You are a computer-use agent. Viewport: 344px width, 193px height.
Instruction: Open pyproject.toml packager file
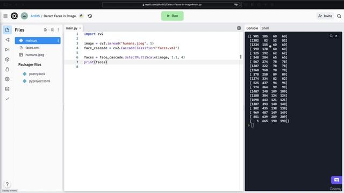click(39, 81)
